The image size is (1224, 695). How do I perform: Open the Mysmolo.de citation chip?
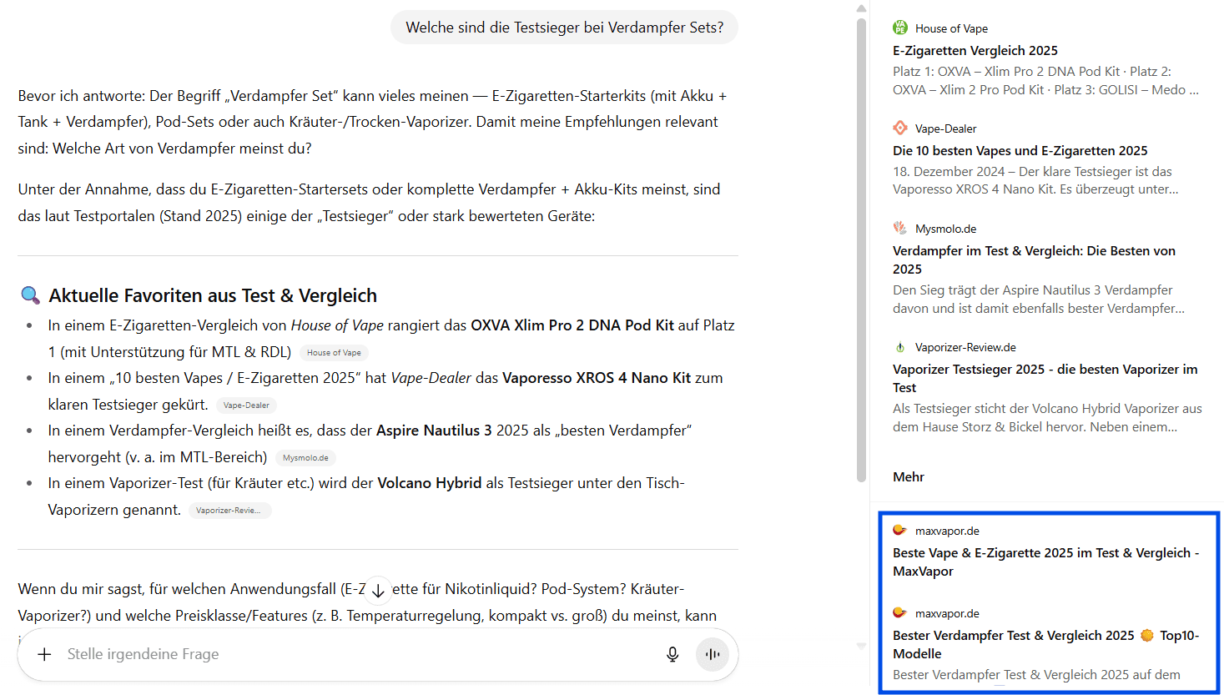(305, 458)
